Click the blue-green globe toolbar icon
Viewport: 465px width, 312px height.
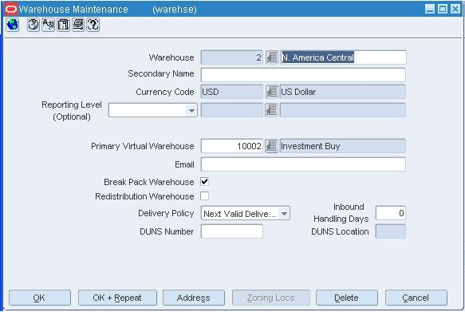[x=13, y=25]
